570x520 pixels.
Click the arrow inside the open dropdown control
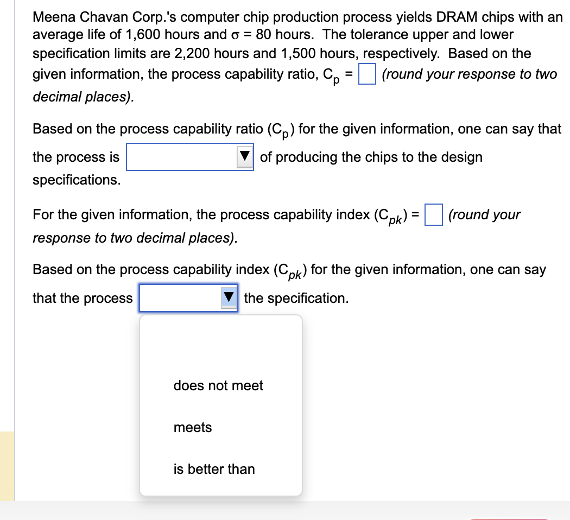pos(230,297)
